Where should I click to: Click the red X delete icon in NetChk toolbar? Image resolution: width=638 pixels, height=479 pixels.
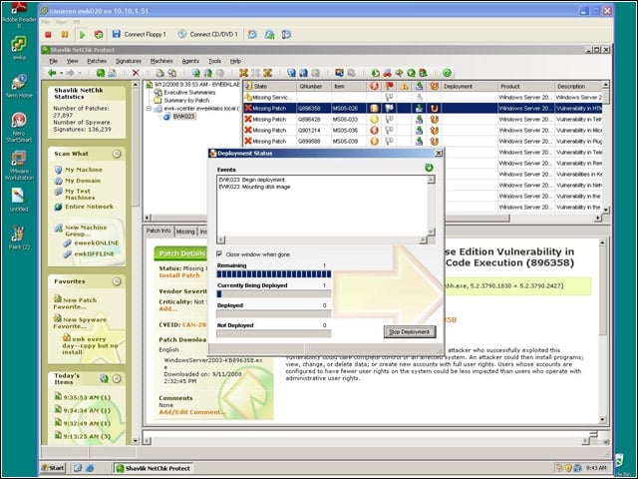(x=136, y=73)
